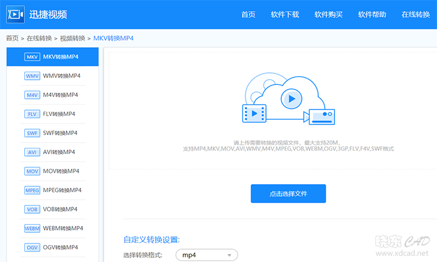Click the FLV format badge icon

[32, 114]
